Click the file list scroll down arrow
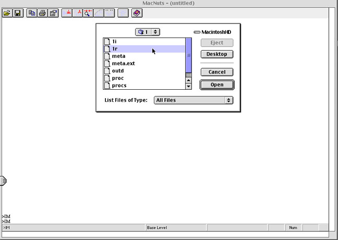The image size is (338, 240). 189,86
